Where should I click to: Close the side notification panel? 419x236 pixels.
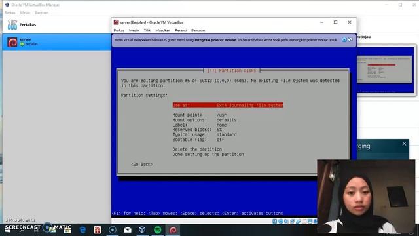point(404,144)
